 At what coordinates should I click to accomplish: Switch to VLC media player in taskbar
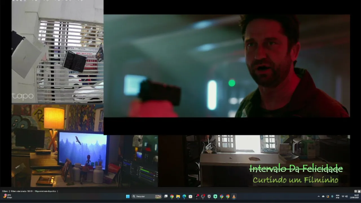[x=234, y=197]
